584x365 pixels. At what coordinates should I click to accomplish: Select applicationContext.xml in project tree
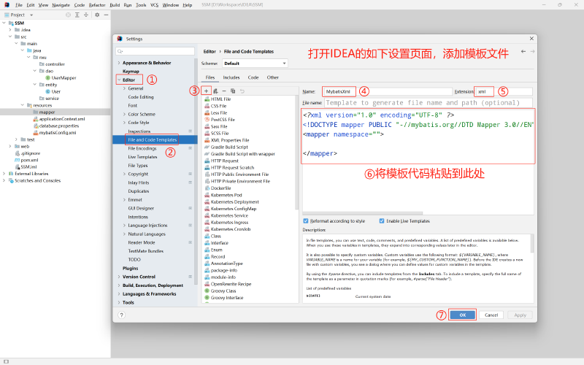[61, 119]
